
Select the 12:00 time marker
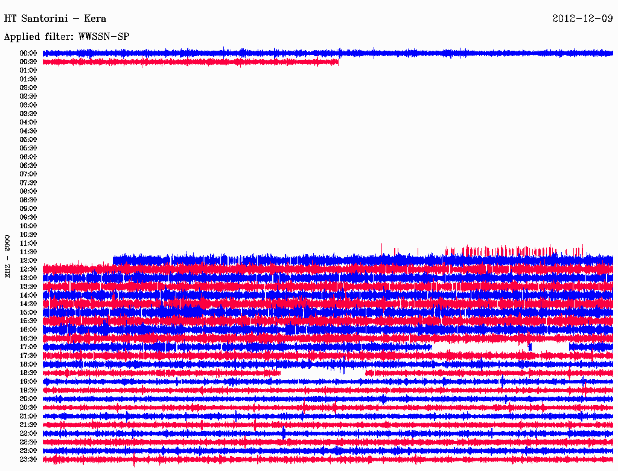click(28, 260)
